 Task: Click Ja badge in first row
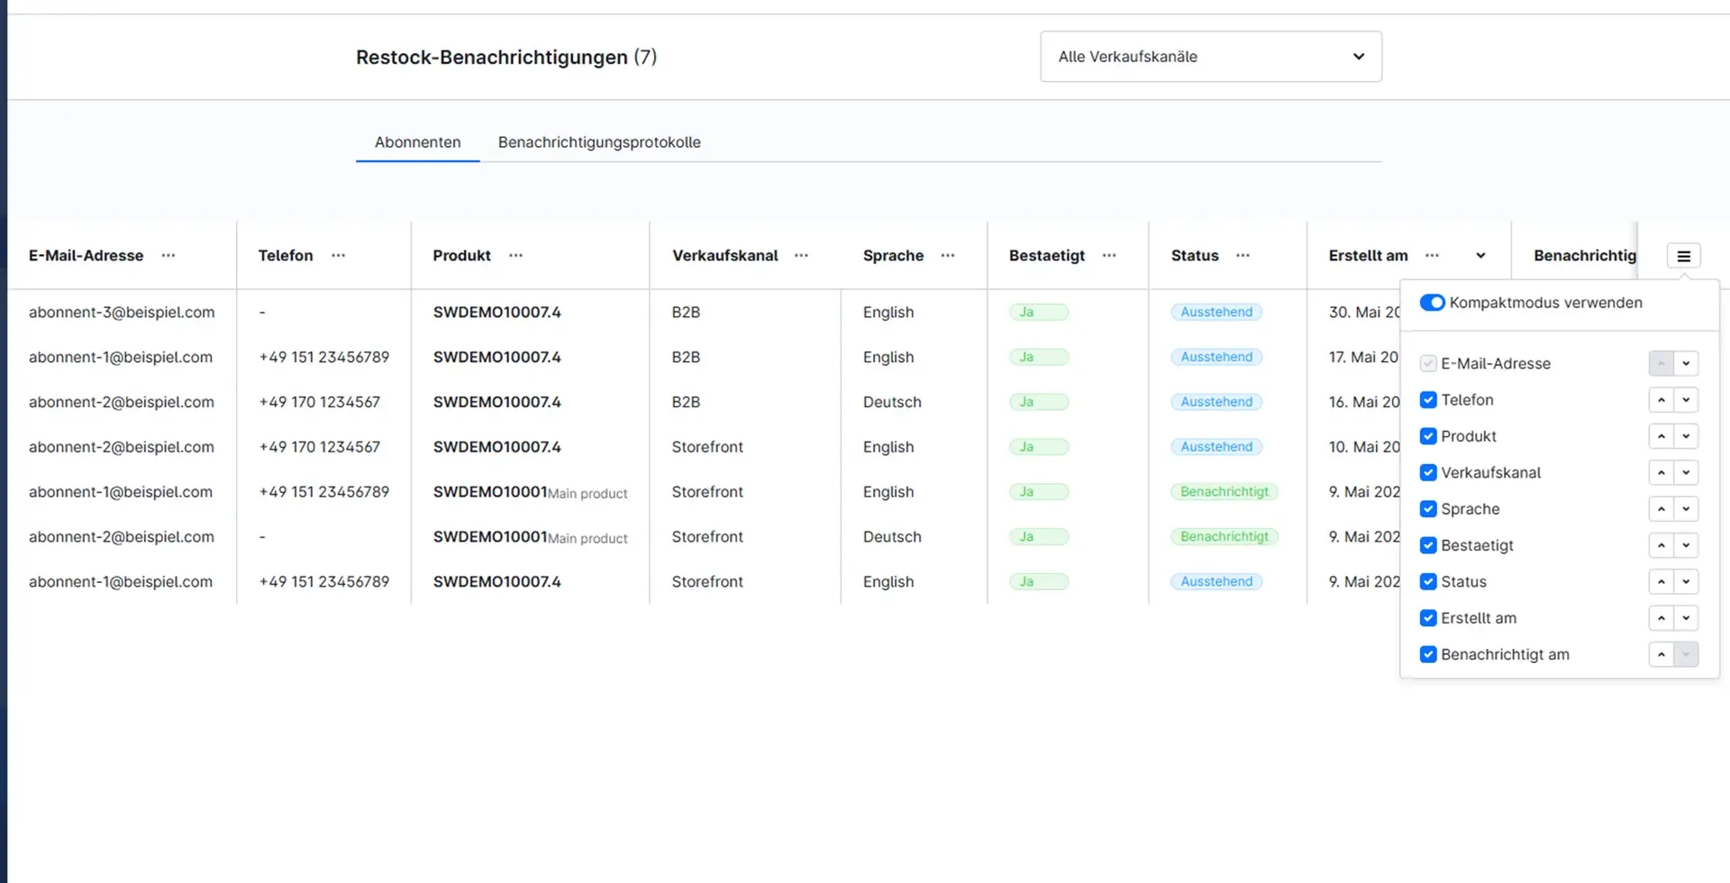pos(1039,312)
